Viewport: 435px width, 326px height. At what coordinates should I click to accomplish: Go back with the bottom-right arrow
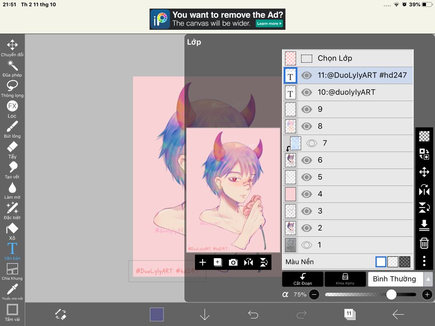tap(398, 315)
